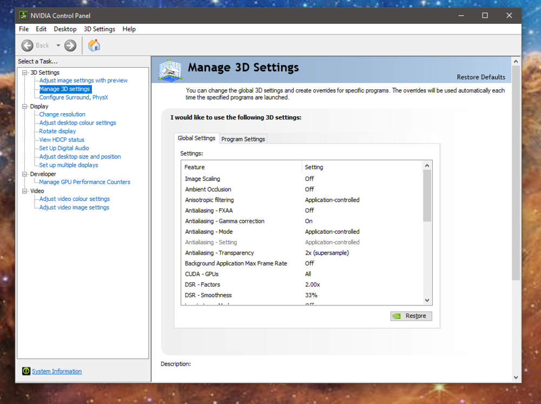
Task: Click the 2.00x DSR factor value
Action: pos(313,284)
